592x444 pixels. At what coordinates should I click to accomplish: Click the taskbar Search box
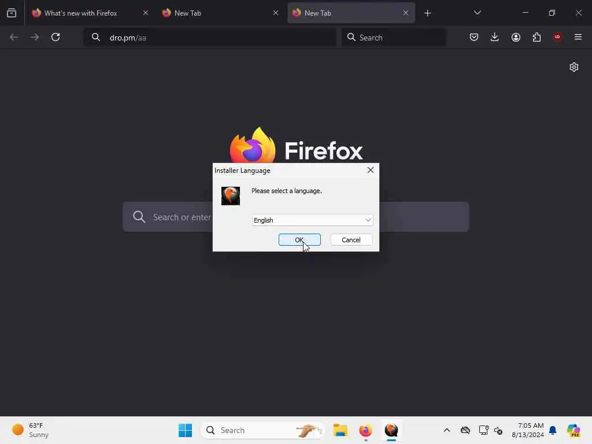tap(263, 430)
